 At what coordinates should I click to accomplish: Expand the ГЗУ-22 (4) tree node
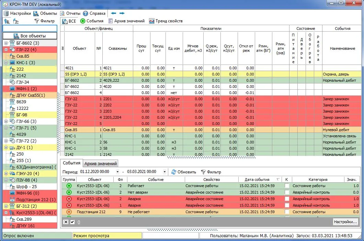(x=6, y=49)
